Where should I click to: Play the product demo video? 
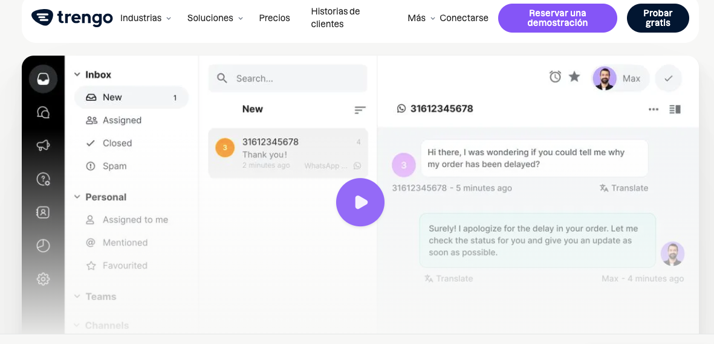pyautogui.click(x=360, y=202)
